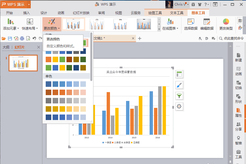
Task: Change chart type via 更改类型
Action: [x=226, y=24]
